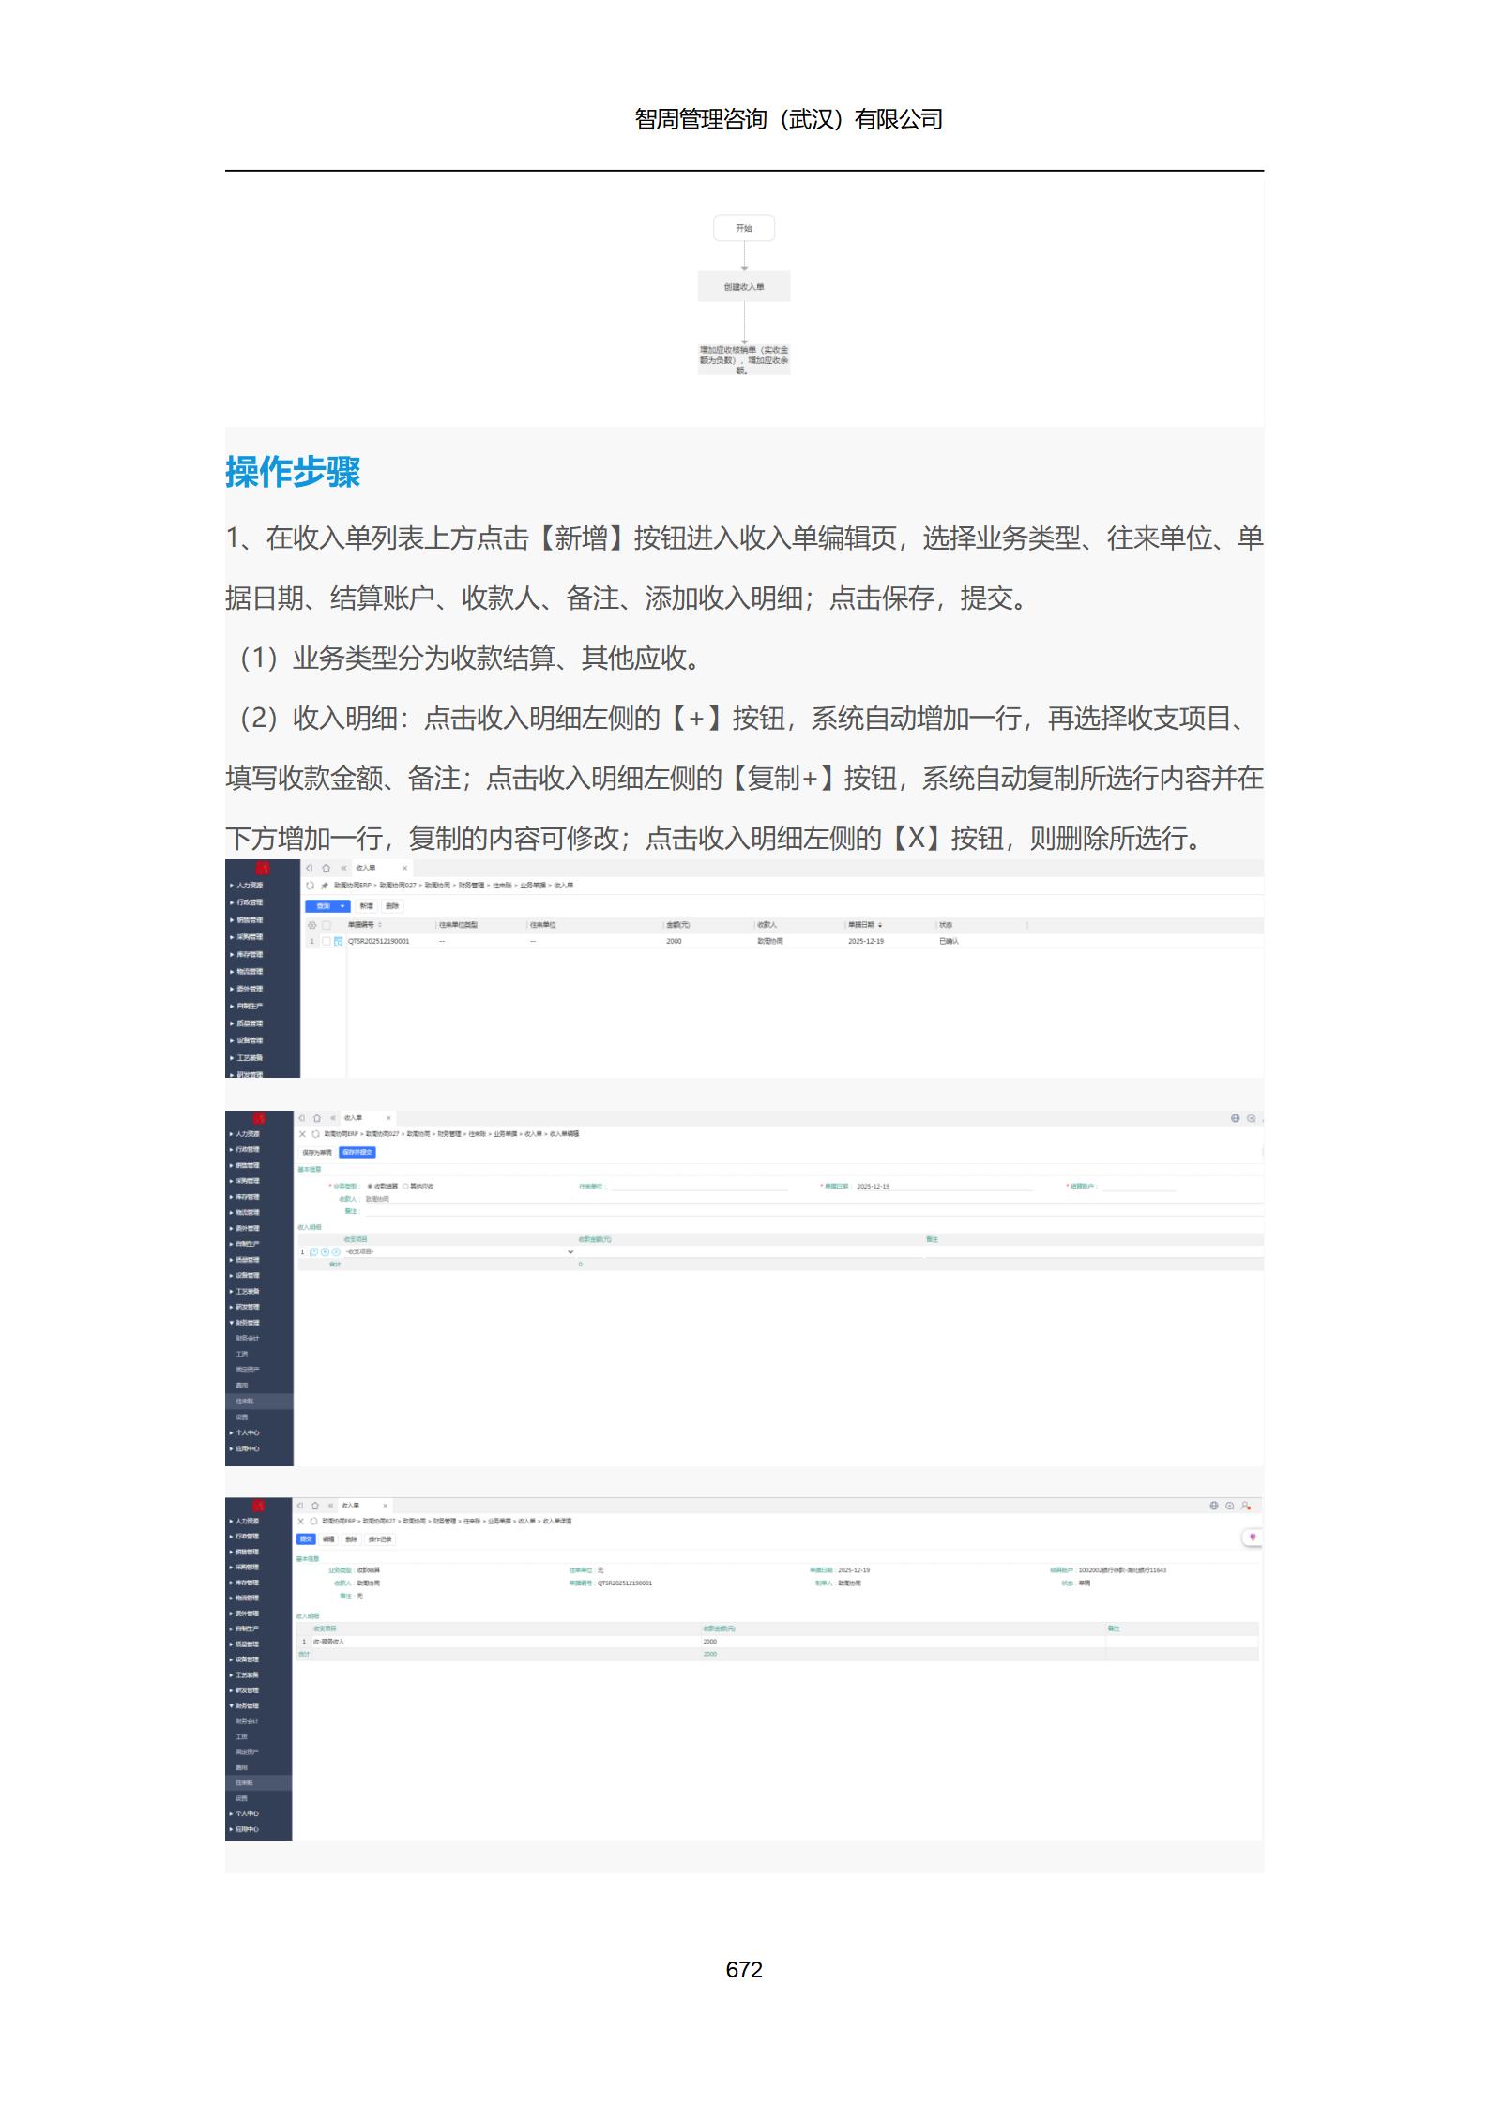Collapse 财务管理 in the edit page sidebar
Image resolution: width=1489 pixels, height=2106 pixels.
(x=246, y=1323)
